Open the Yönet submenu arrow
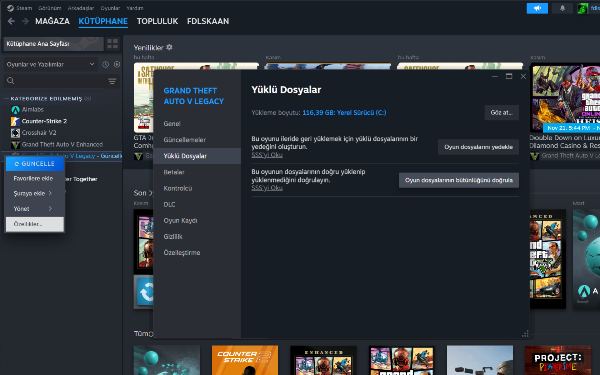 50,209
